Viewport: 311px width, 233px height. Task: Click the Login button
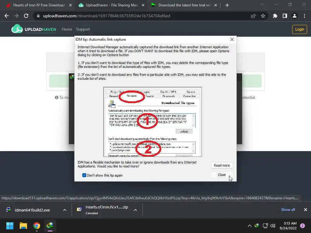tap(299, 29)
